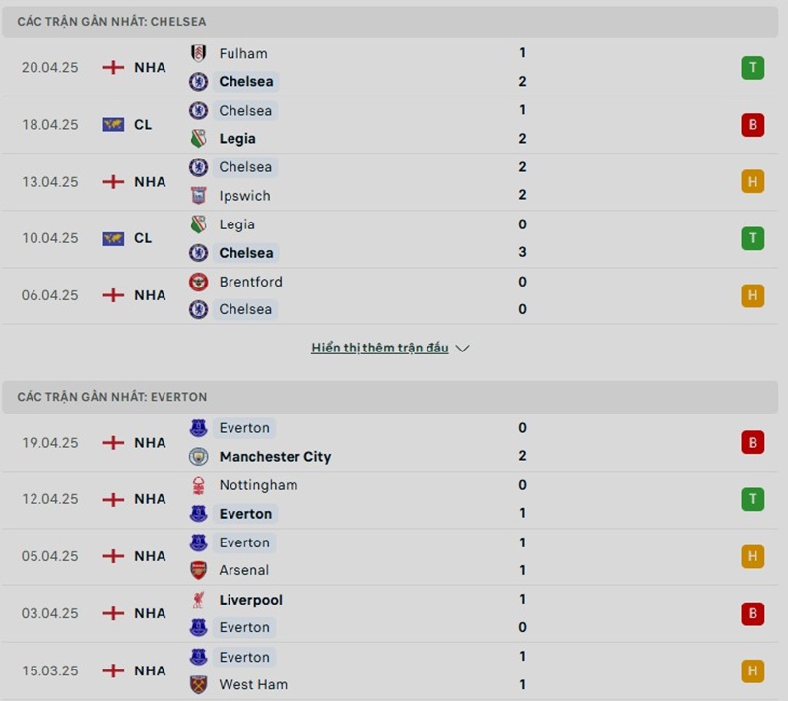Image resolution: width=788 pixels, height=701 pixels.
Task: Click the Ipswich club crest icon
Action: point(198,195)
